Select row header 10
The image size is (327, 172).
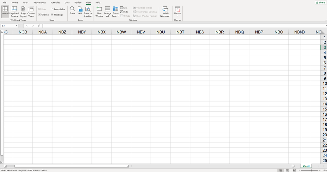324,84
